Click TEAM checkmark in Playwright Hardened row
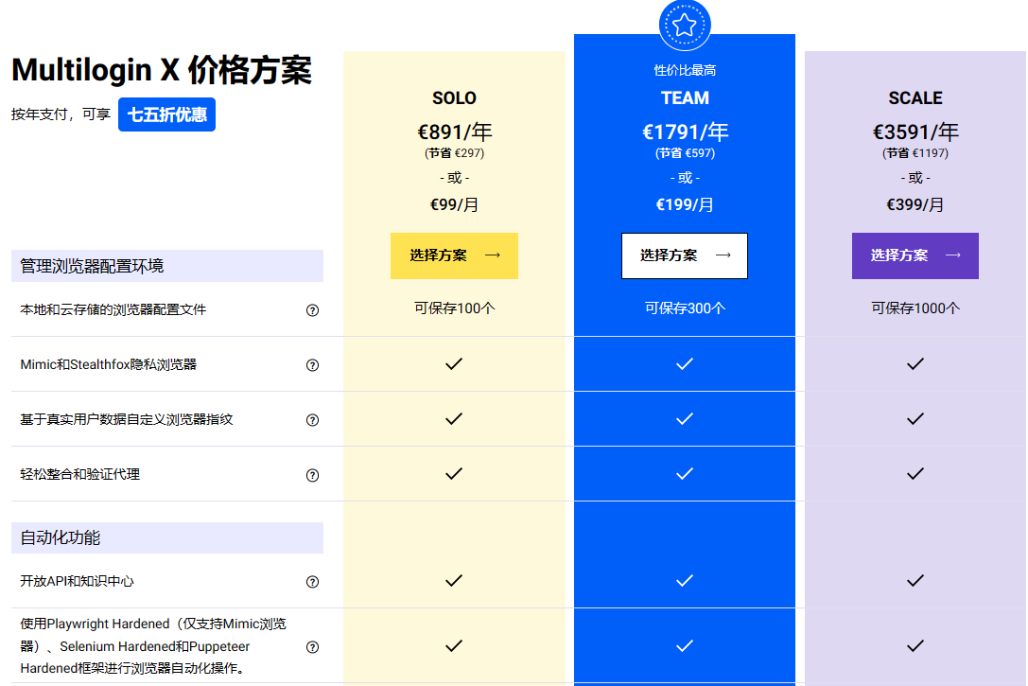 (x=685, y=646)
